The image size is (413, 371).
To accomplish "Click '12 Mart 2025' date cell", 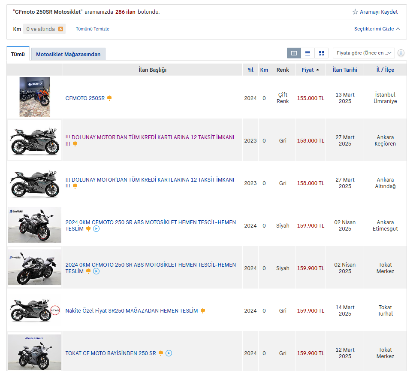I will coord(345,353).
